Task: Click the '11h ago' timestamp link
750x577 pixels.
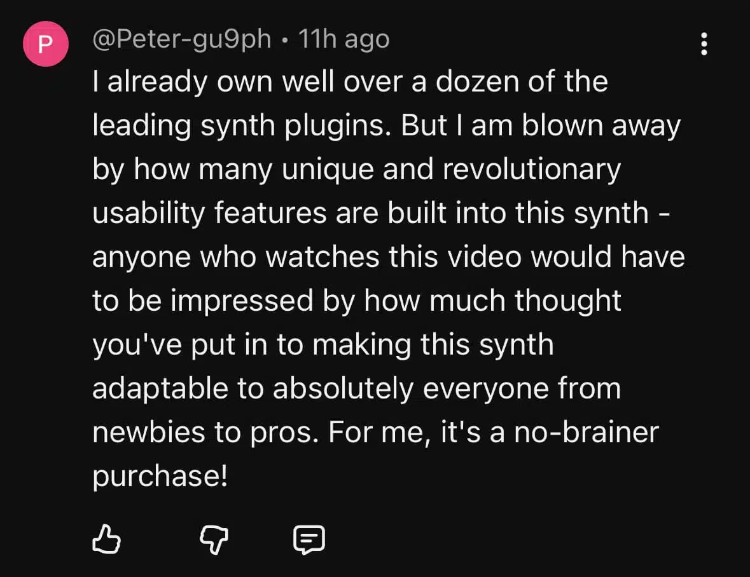Action: (x=344, y=38)
